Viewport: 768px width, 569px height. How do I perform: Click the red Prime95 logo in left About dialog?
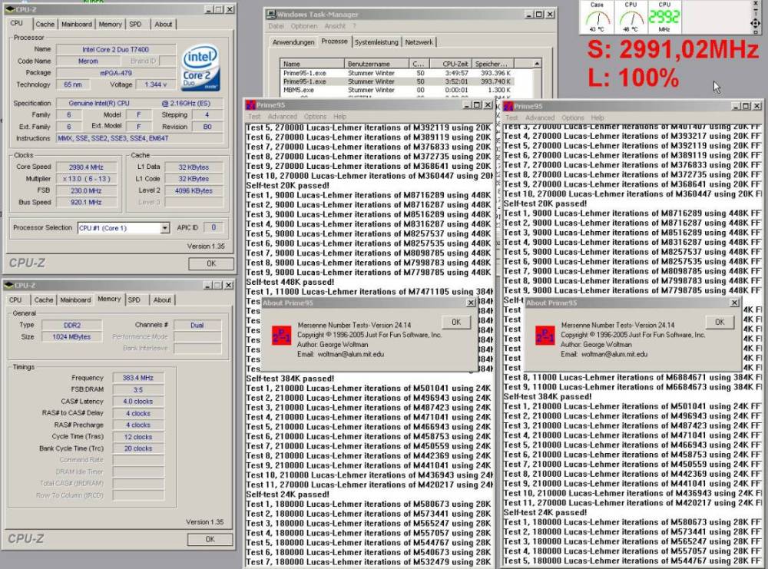(281, 336)
